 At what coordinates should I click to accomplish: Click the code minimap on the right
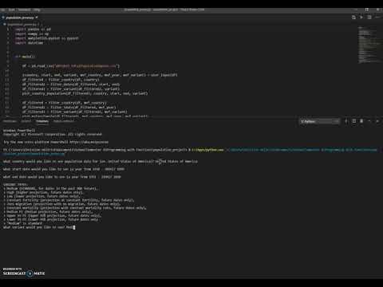click(x=369, y=45)
